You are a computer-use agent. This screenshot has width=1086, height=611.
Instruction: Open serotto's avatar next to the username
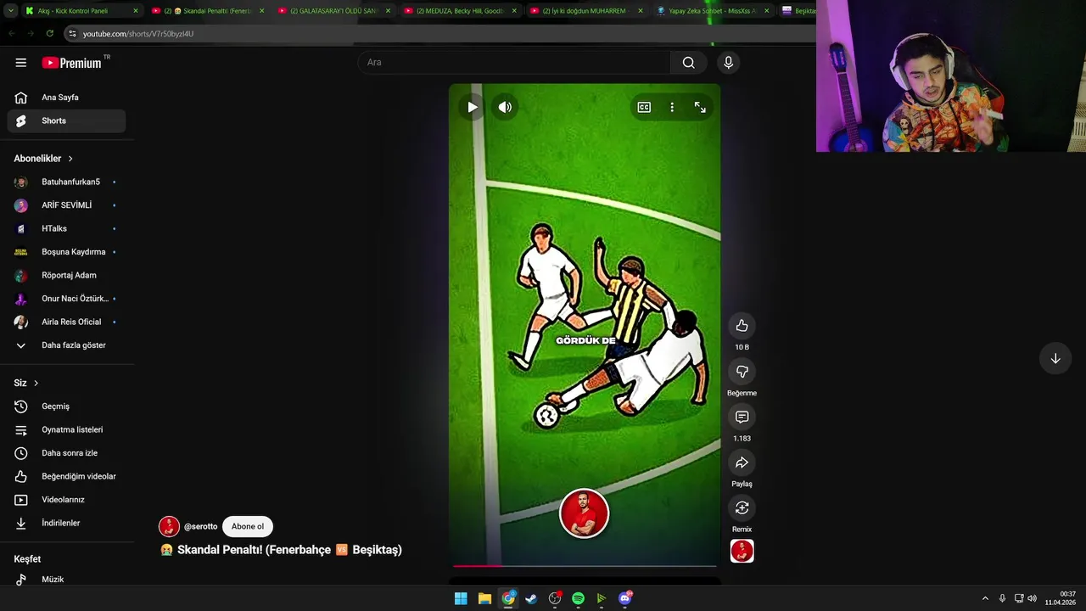coord(169,526)
